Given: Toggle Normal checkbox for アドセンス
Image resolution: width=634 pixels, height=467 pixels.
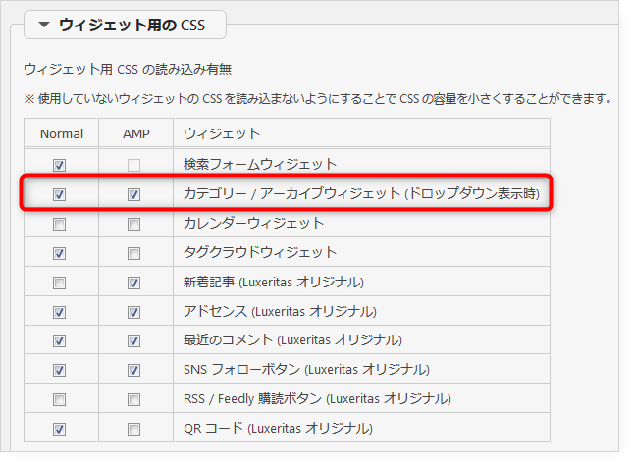Looking at the screenshot, I should click(x=60, y=312).
